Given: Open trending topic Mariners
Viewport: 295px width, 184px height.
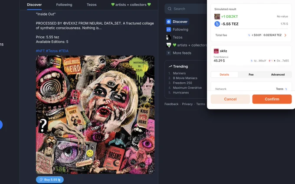Looking at the screenshot, I should 179,73.
